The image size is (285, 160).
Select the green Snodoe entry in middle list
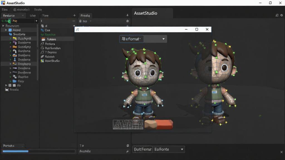click(50, 34)
